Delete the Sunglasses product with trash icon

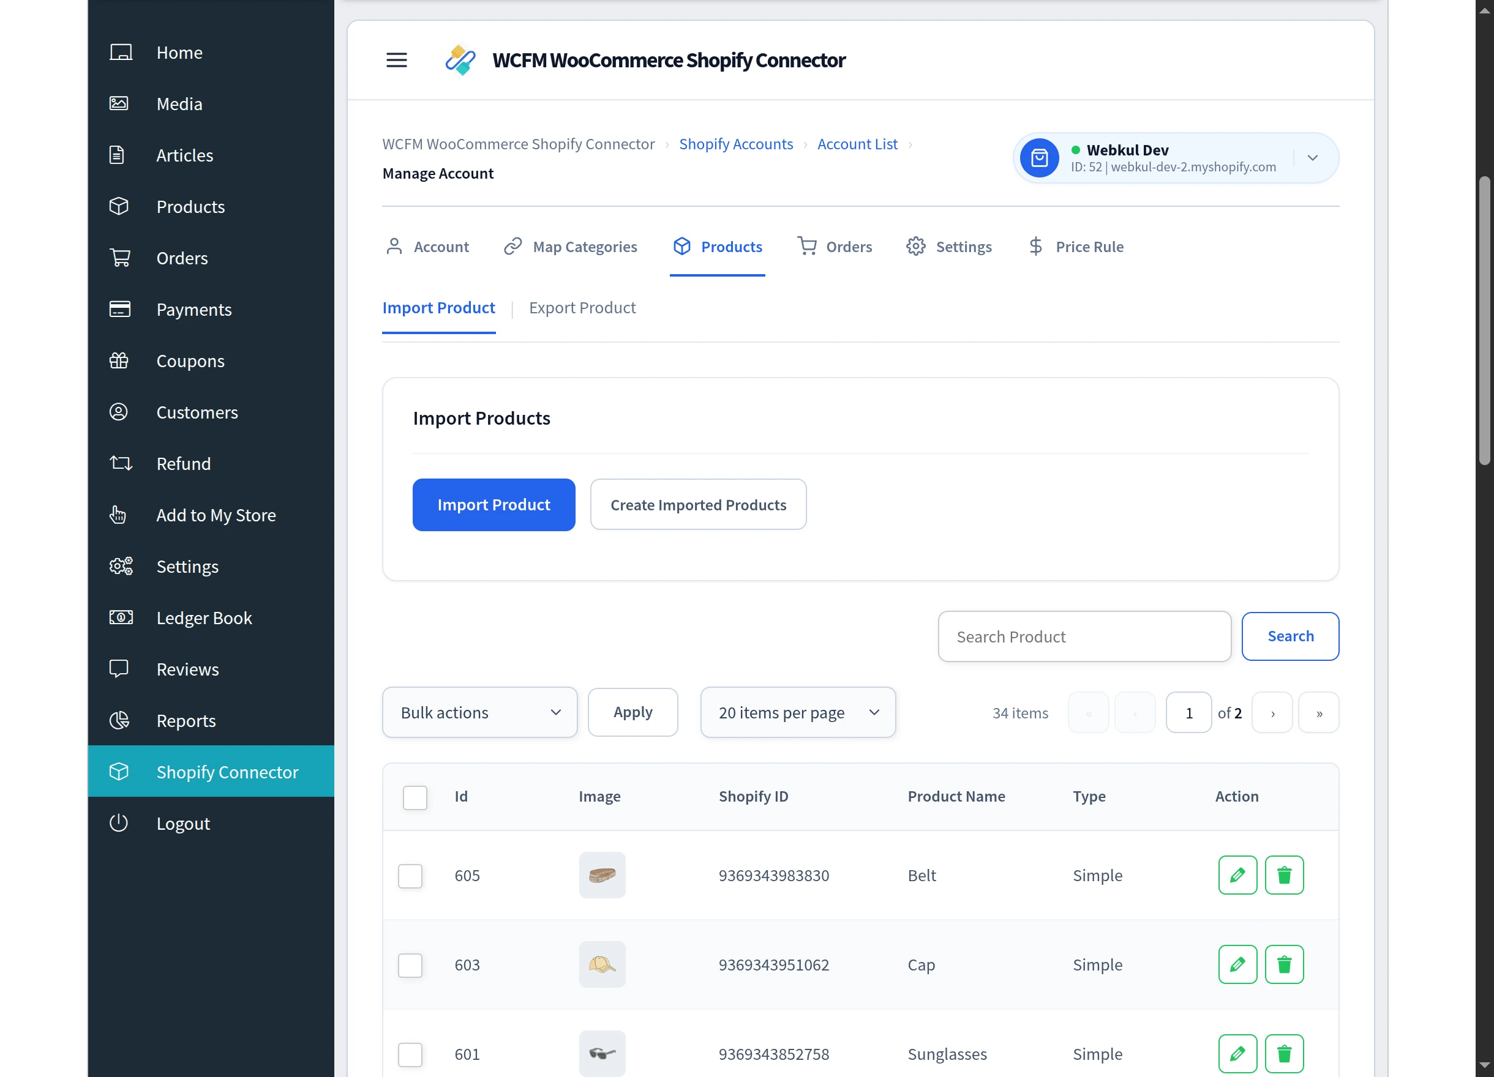point(1285,1054)
